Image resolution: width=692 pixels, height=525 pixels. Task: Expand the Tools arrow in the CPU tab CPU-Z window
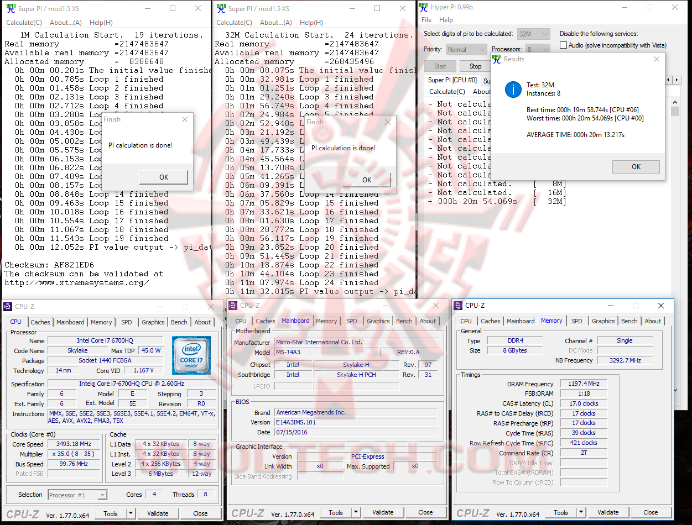tap(131, 513)
